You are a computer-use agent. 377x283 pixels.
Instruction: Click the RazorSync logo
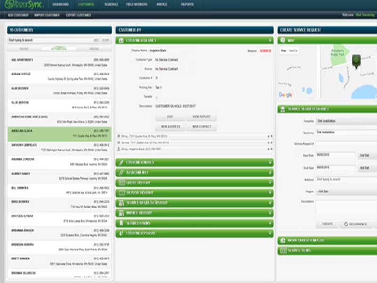[24, 4]
